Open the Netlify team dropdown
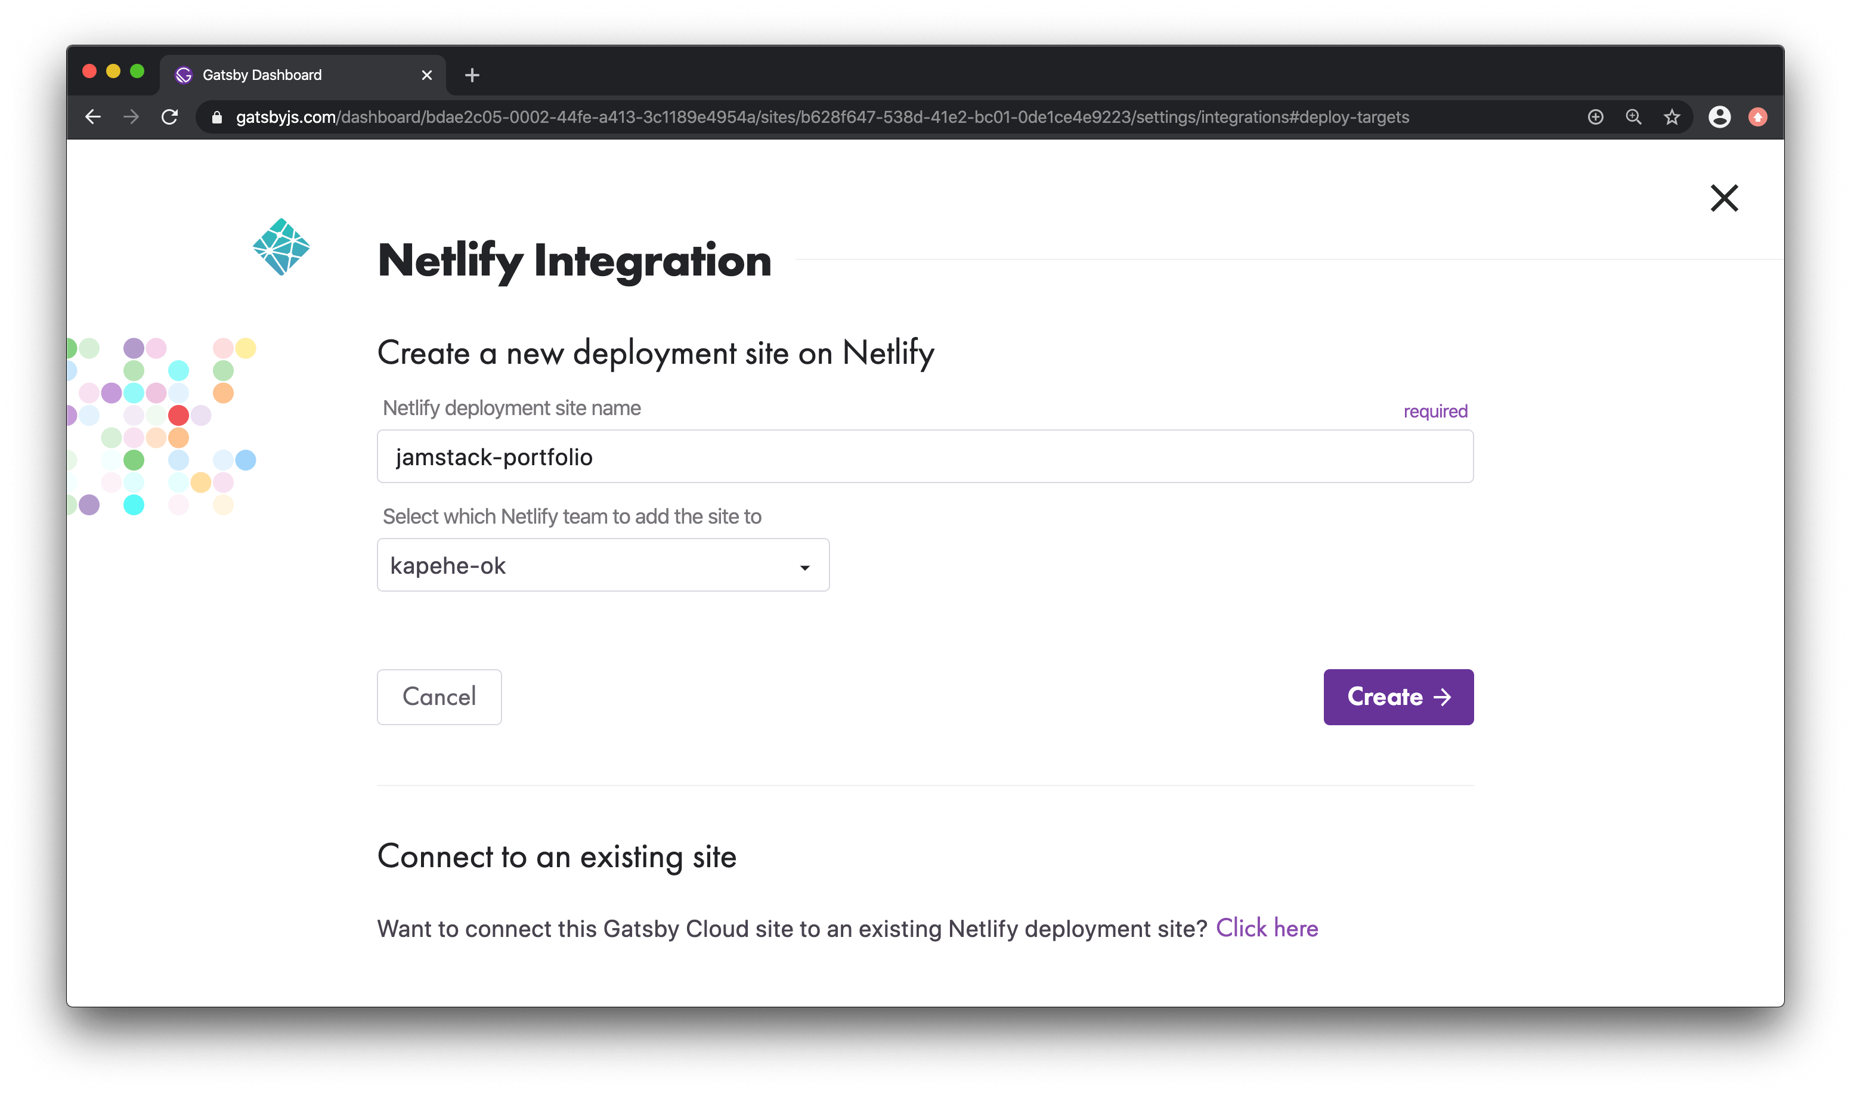 pos(602,565)
